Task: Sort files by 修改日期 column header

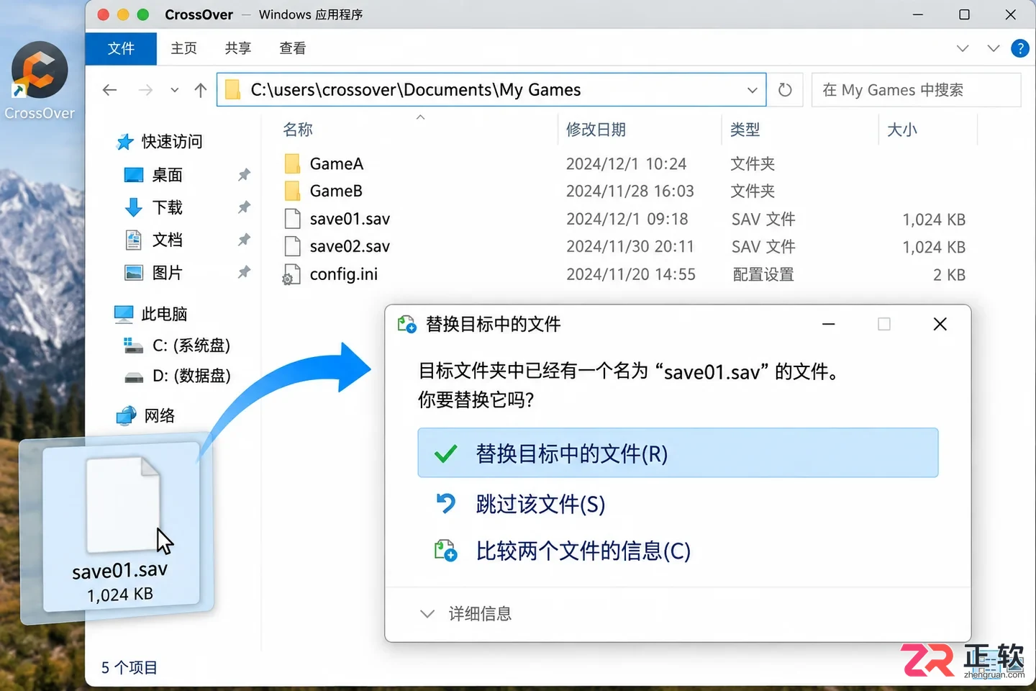Action: [596, 130]
